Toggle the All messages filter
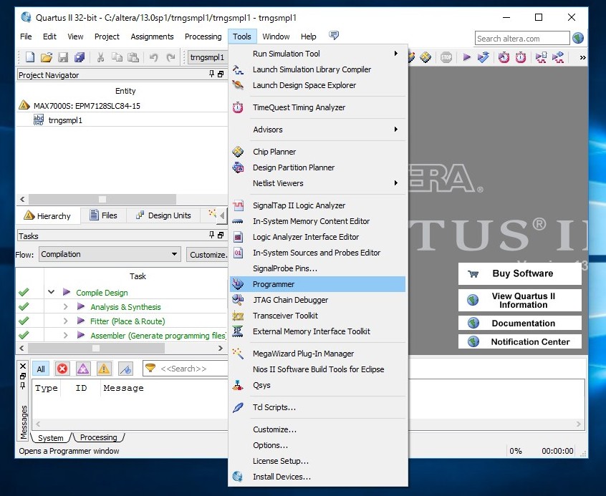 [x=41, y=369]
